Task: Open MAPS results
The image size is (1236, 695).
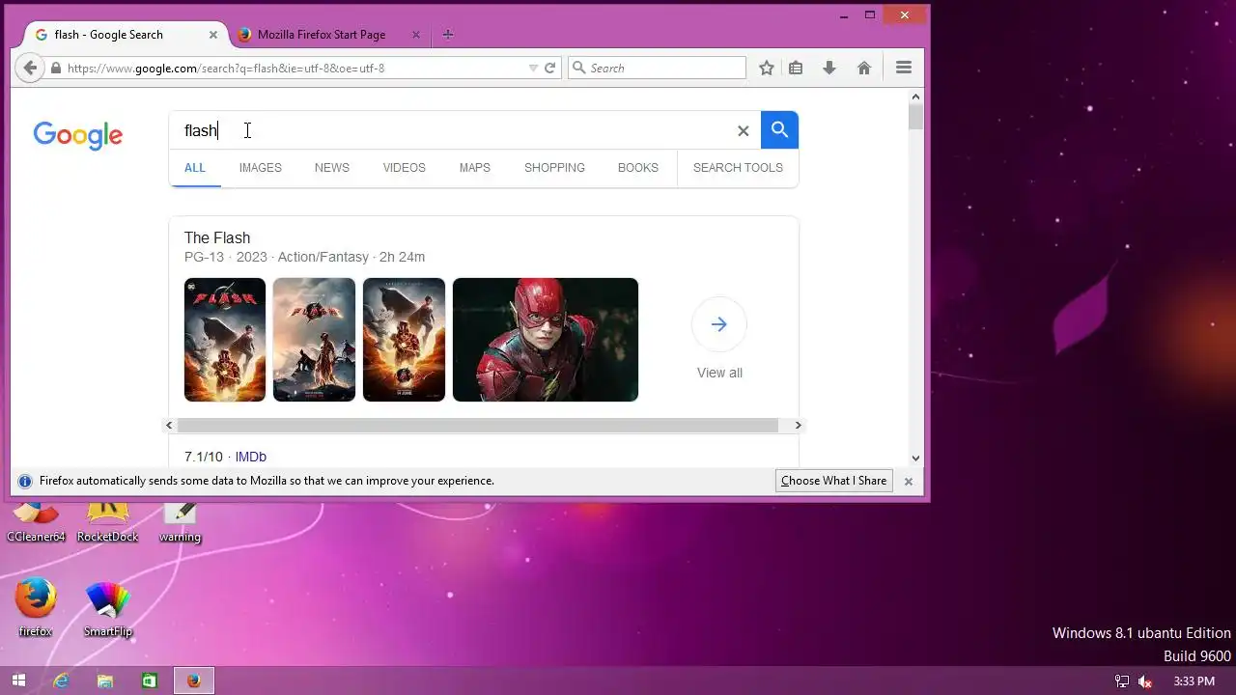Action: pyautogui.click(x=475, y=168)
